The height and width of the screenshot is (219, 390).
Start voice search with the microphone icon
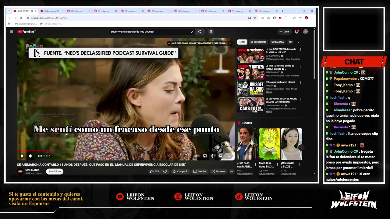coord(211,32)
